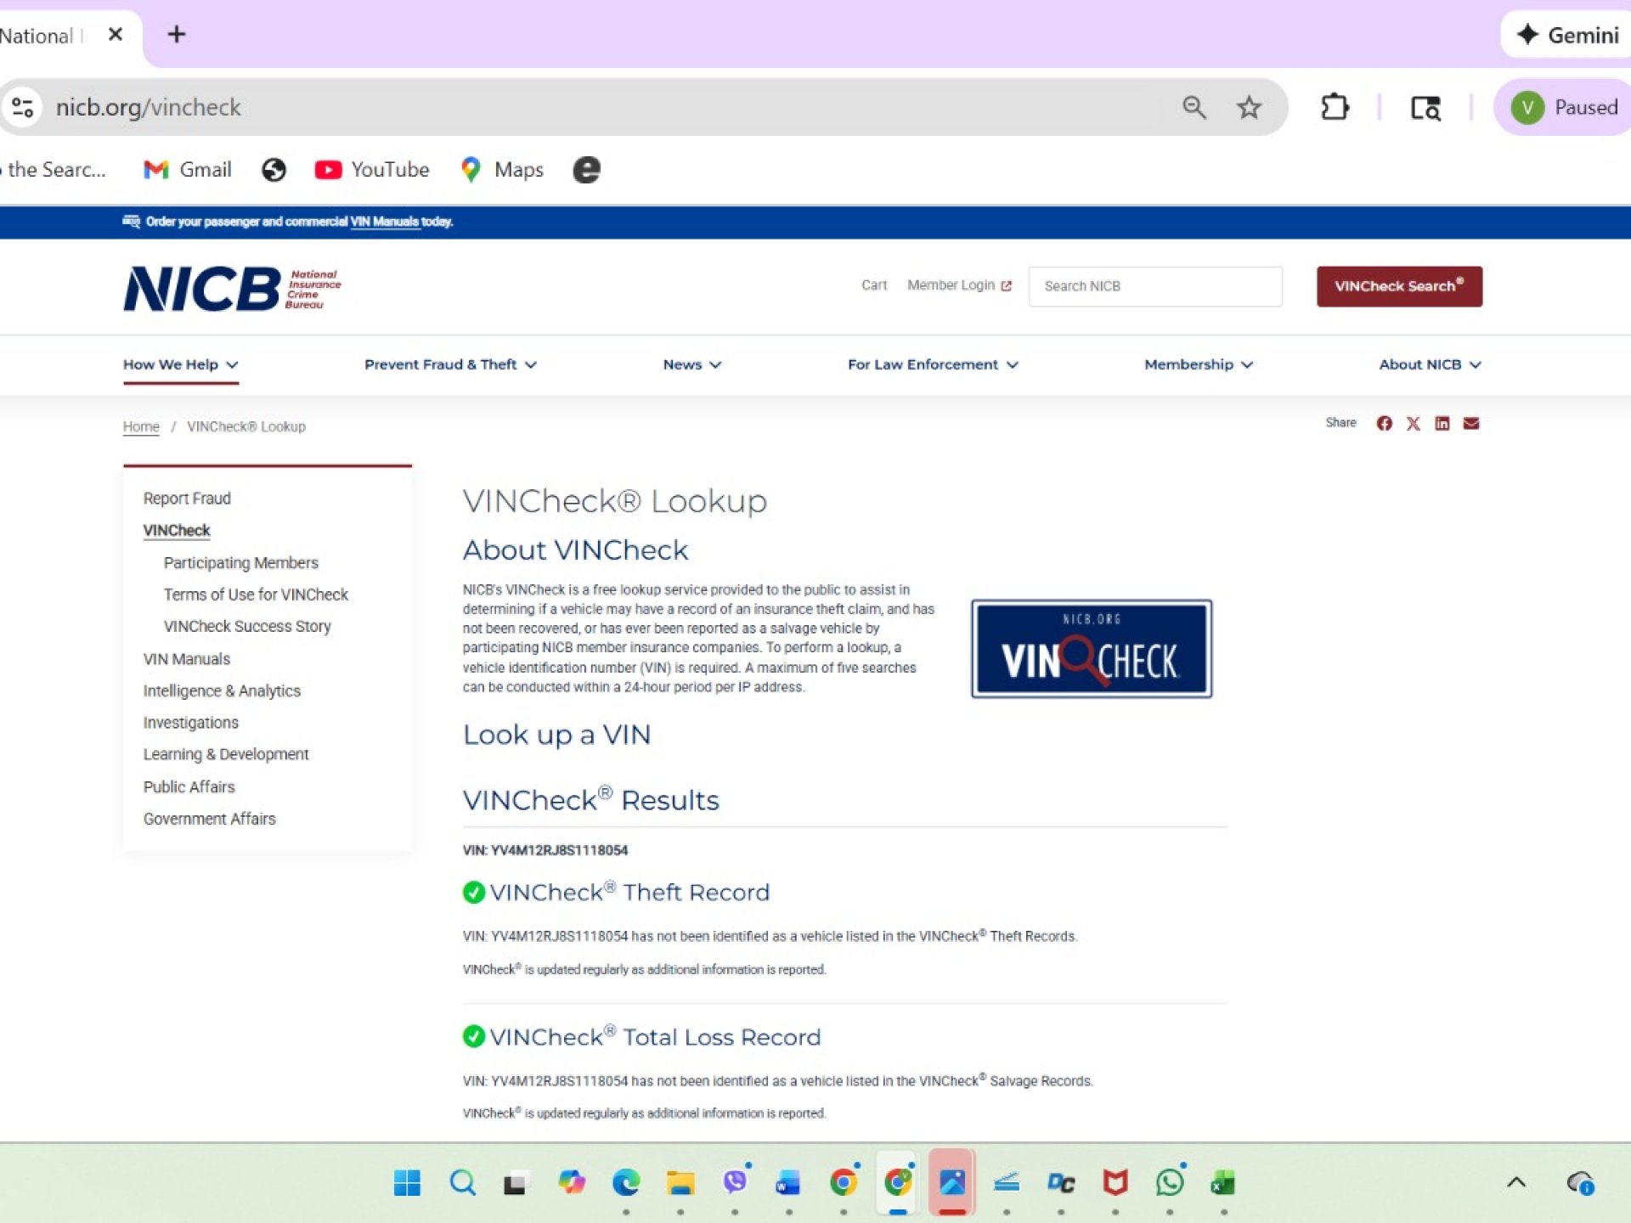Click the zoom magnifier in address bar

pos(1194,107)
